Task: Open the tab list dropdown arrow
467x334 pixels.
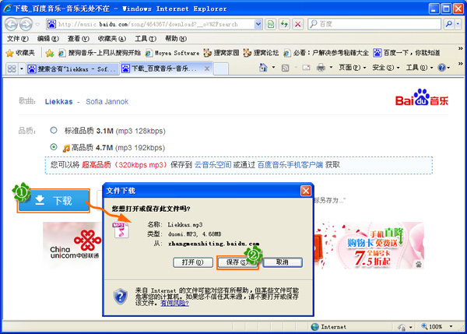Action: [22, 69]
